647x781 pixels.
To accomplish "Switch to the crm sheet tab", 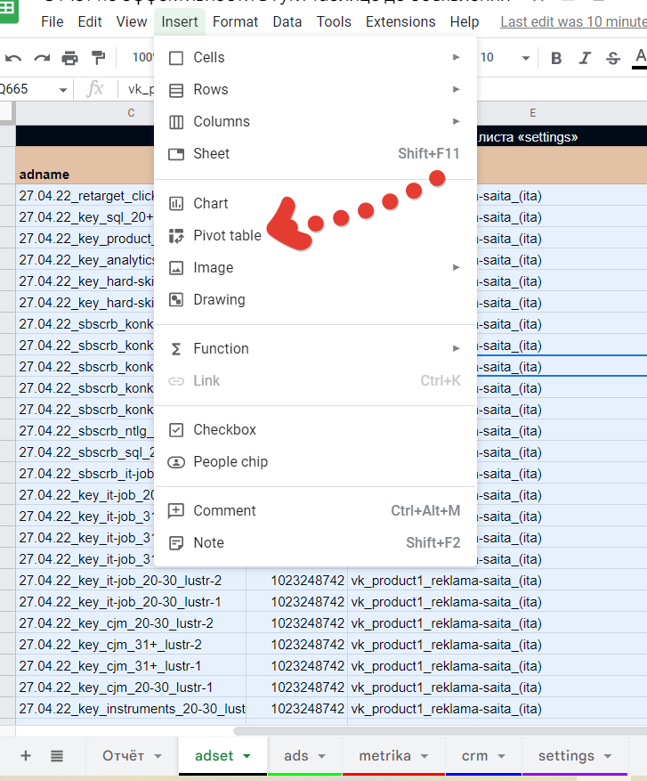I will (x=474, y=755).
